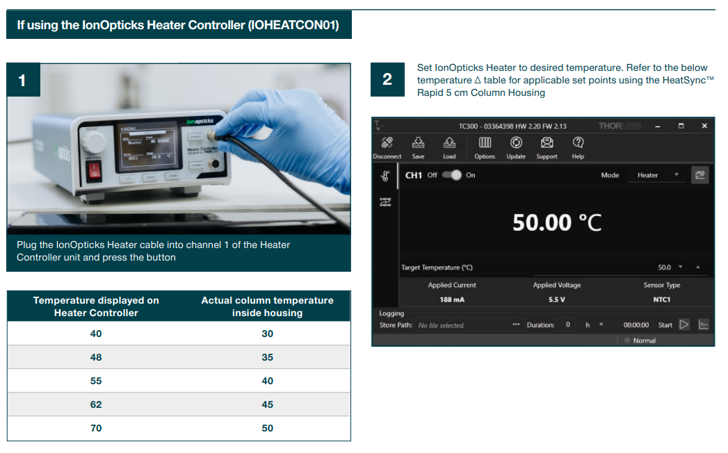The image size is (728, 453).
Task: Open the Options panel
Action: tap(485, 143)
